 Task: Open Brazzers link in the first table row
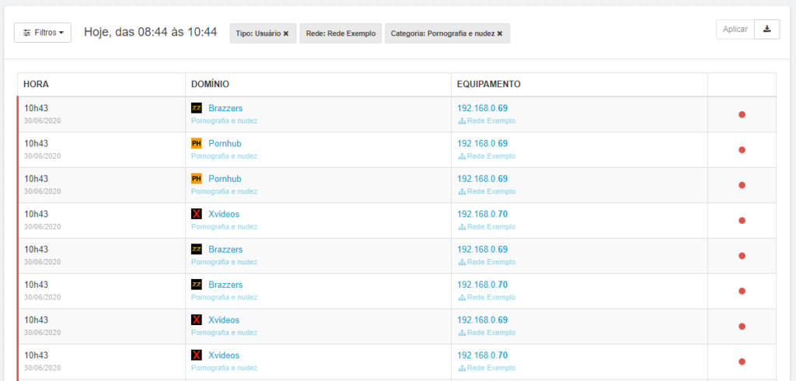[225, 108]
